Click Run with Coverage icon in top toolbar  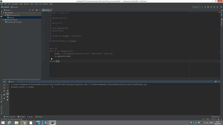[208, 7]
